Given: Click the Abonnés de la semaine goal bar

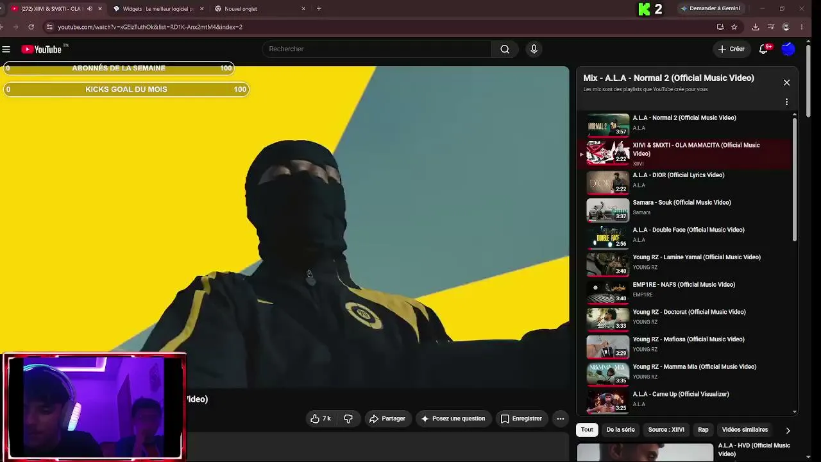Looking at the screenshot, I should click(119, 68).
